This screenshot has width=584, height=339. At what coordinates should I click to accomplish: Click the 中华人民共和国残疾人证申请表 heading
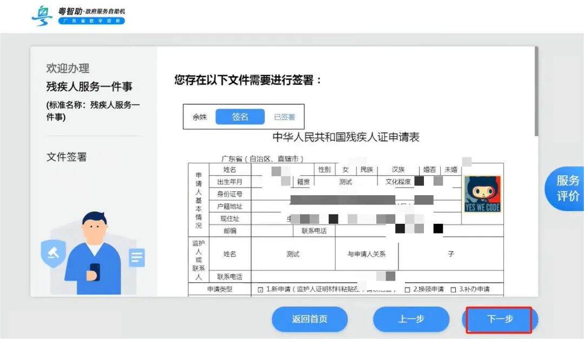point(346,137)
